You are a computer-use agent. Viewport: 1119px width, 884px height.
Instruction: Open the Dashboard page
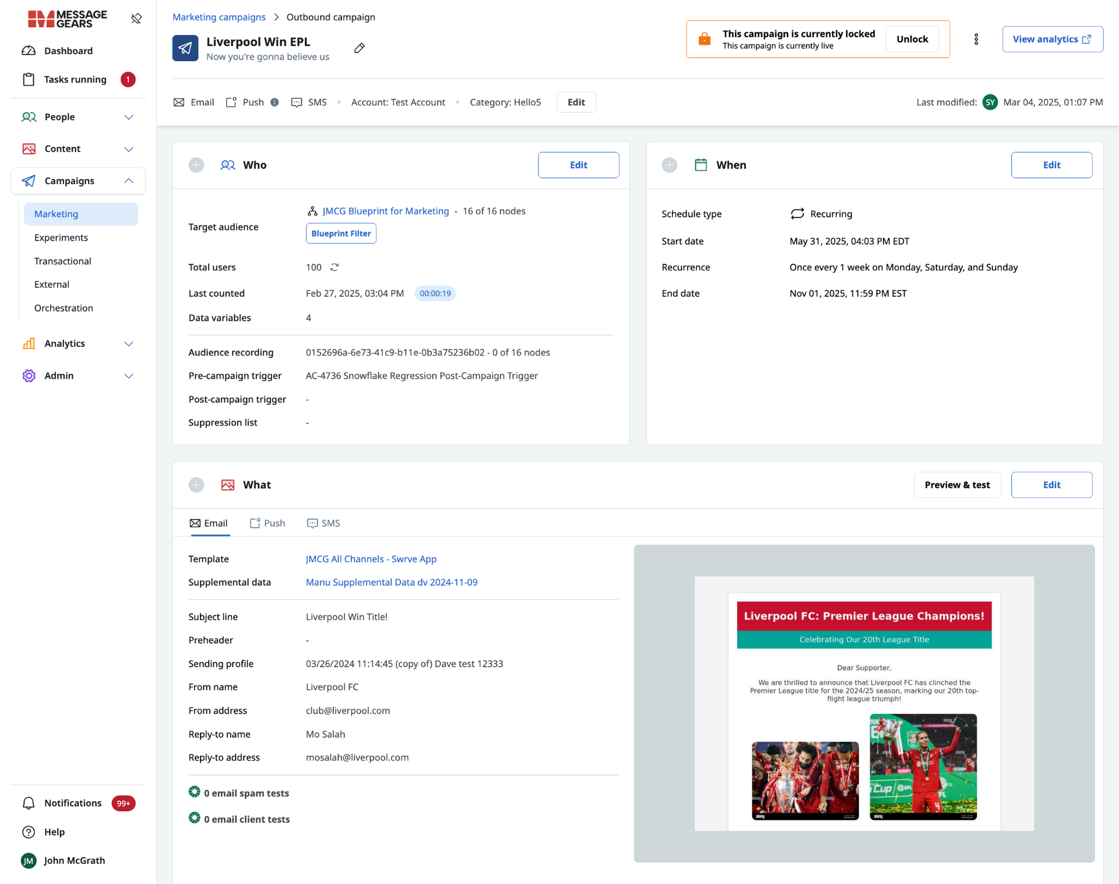(68, 51)
